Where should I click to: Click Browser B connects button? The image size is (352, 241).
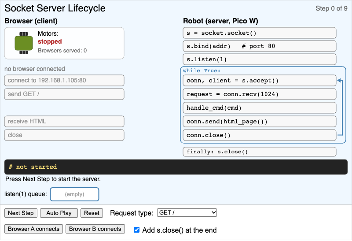tap(95, 229)
